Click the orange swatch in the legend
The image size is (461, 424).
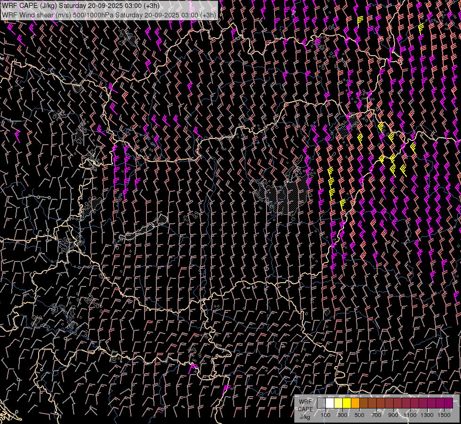[x=355, y=403]
